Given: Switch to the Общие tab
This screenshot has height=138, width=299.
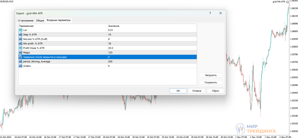Looking at the screenshot, I should coord(40,20).
